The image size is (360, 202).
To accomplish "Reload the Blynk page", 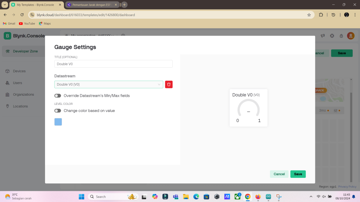I will click(22, 15).
